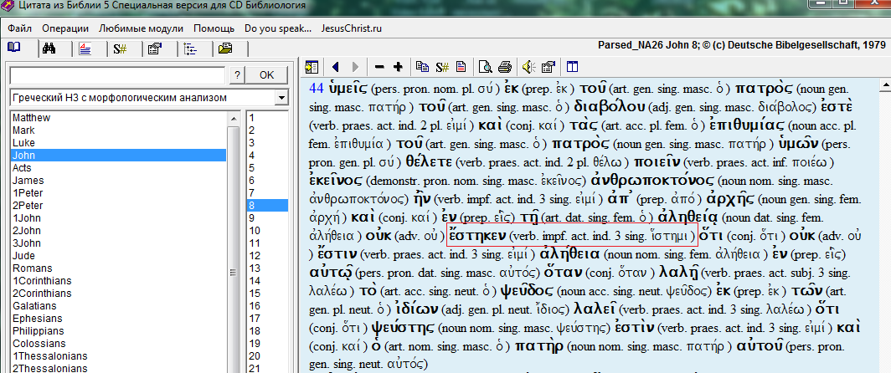
Task: Click the print preview magnifier icon
Action: pyautogui.click(x=486, y=67)
